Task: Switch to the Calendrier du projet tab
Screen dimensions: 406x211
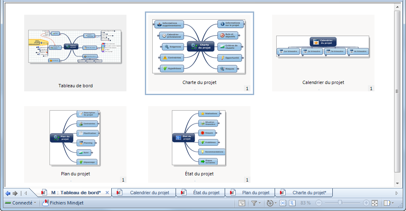Action: pos(149,193)
